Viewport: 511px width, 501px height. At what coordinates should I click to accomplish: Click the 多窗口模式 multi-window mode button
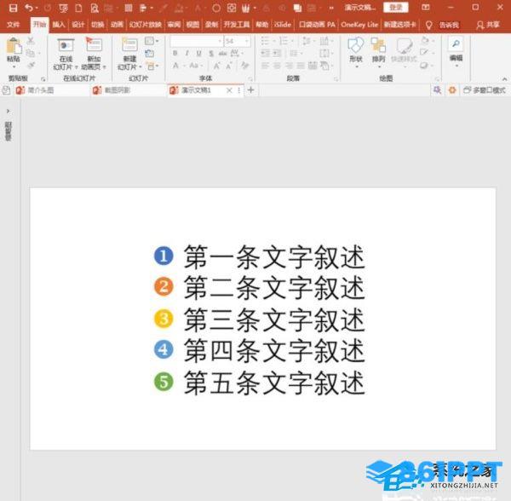coord(485,90)
